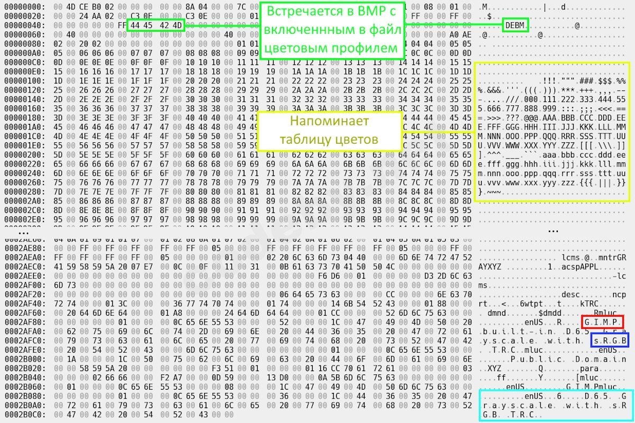
Task: Select address 000001E0:
Action: (24, 145)
